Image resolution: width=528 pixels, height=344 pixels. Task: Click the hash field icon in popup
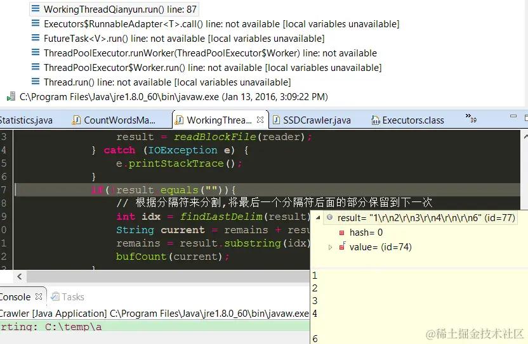[x=342, y=233]
